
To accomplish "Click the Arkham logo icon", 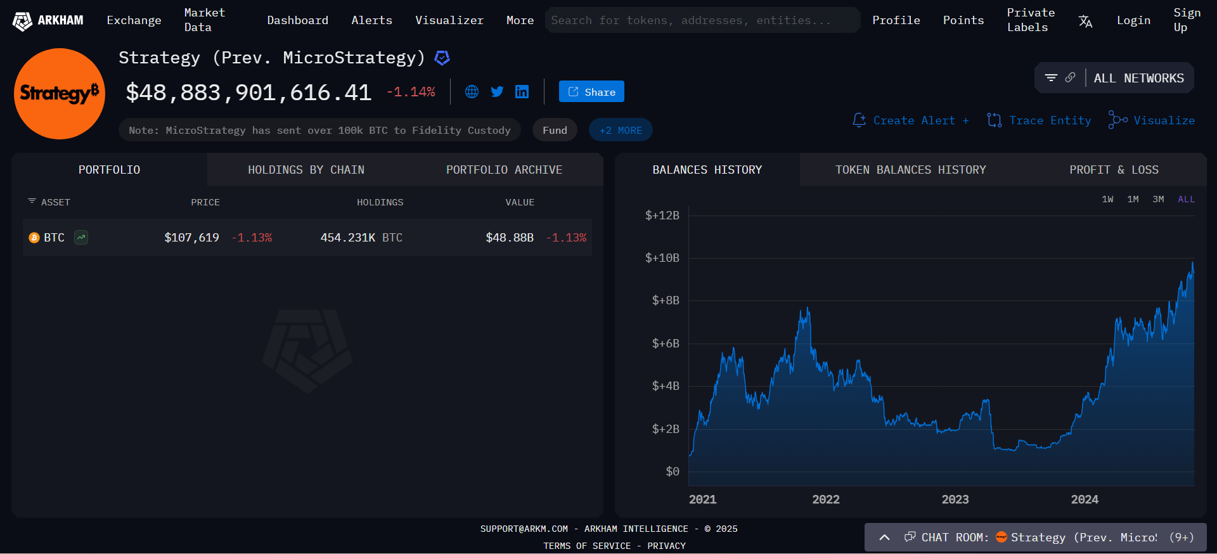I will click(x=22, y=21).
